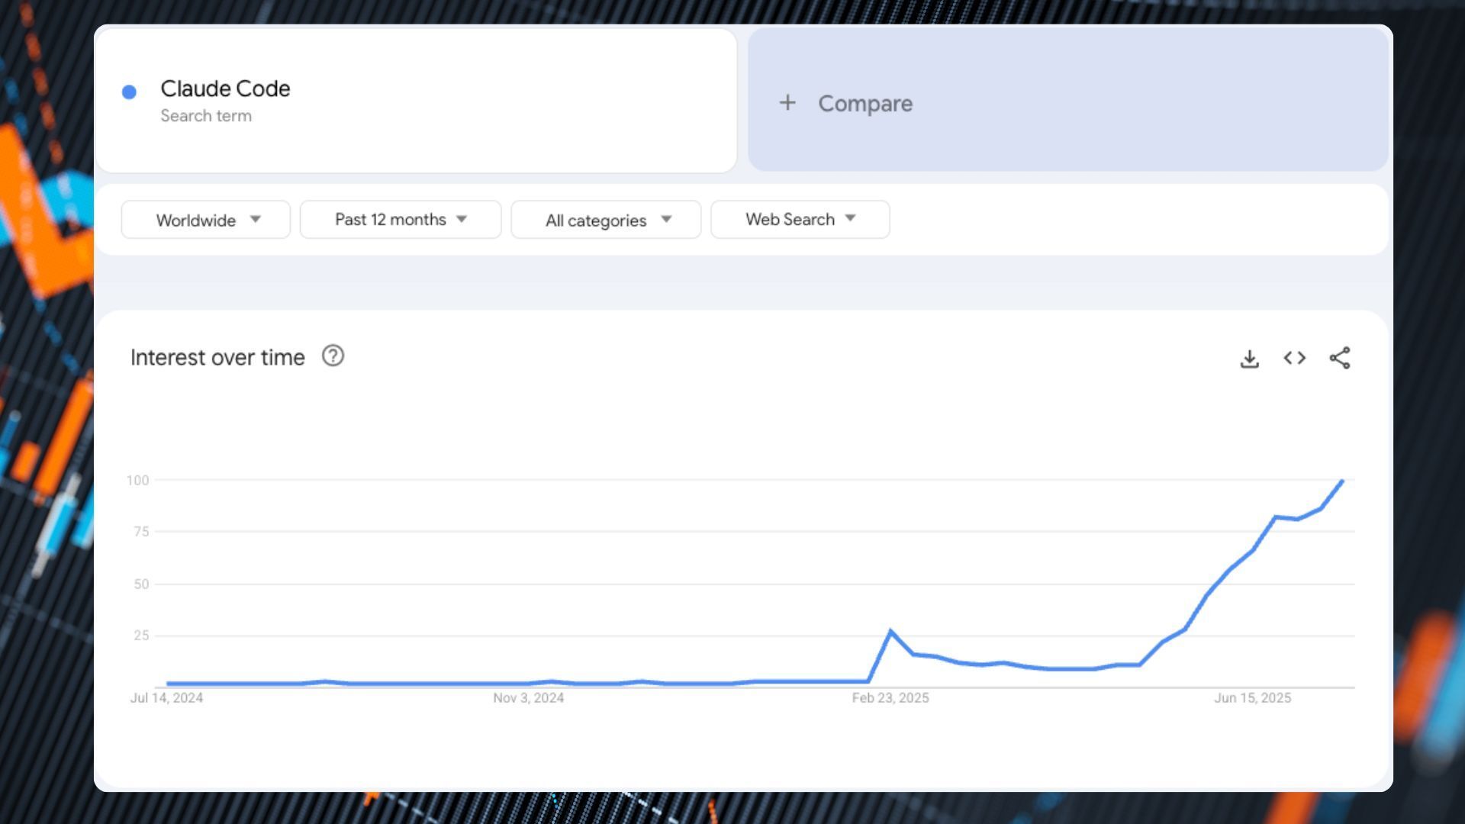Click the 25 y-axis value
The width and height of the screenshot is (1465, 824).
coord(141,636)
